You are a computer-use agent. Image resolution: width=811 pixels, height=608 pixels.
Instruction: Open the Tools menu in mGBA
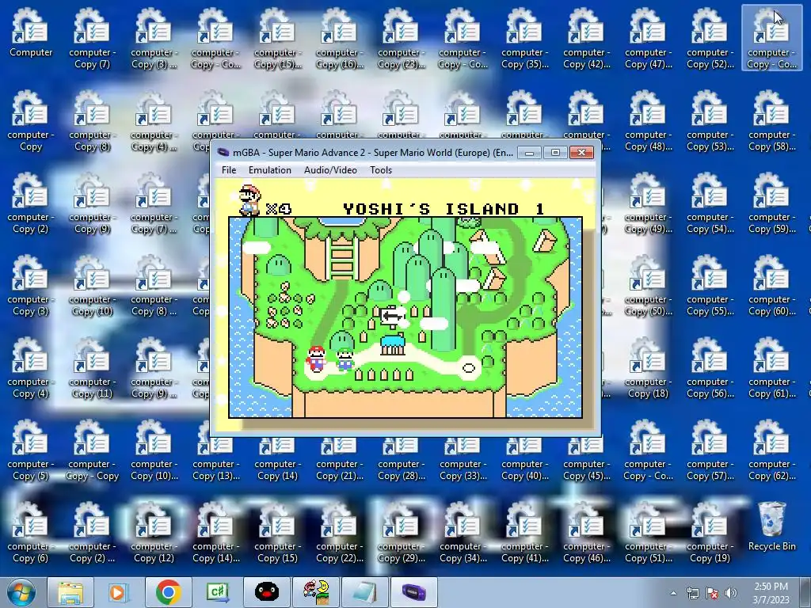click(381, 170)
